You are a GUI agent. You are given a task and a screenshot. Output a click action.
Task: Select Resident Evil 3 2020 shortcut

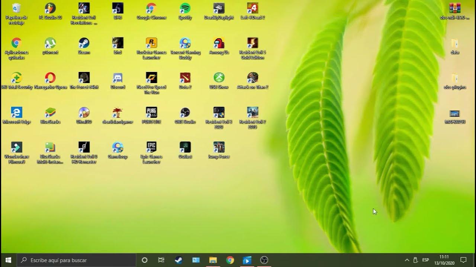[x=219, y=118]
